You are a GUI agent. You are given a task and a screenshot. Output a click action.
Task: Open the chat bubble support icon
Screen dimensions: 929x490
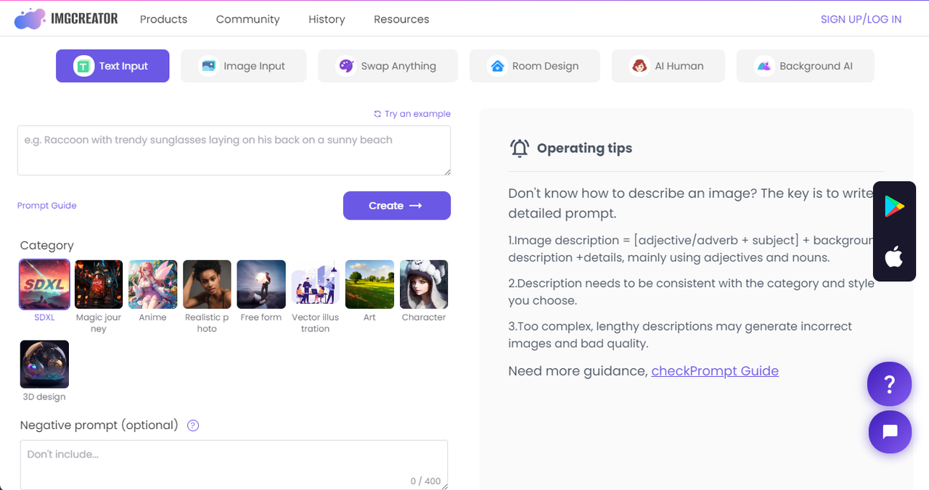point(889,432)
